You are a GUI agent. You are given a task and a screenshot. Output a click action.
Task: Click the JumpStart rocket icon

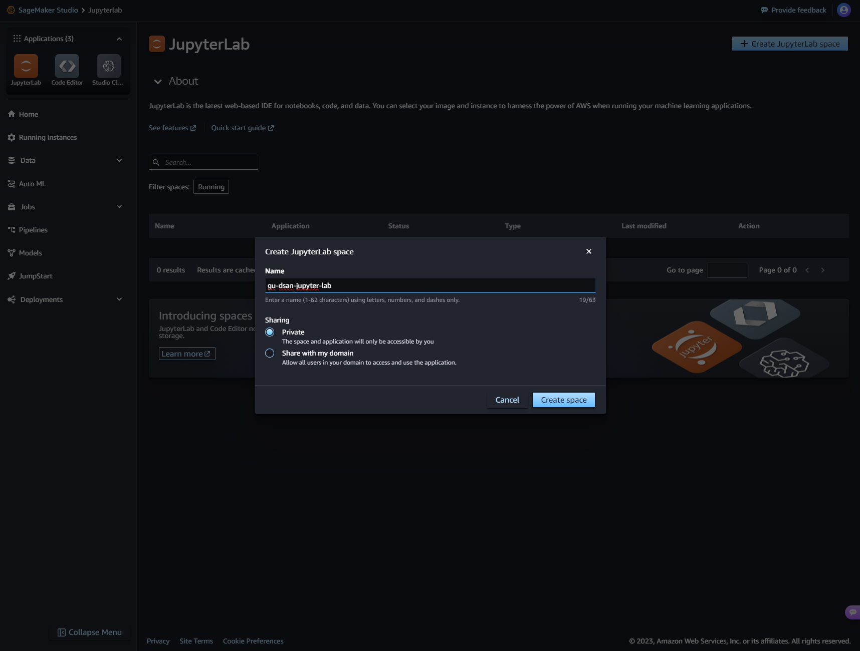[12, 276]
